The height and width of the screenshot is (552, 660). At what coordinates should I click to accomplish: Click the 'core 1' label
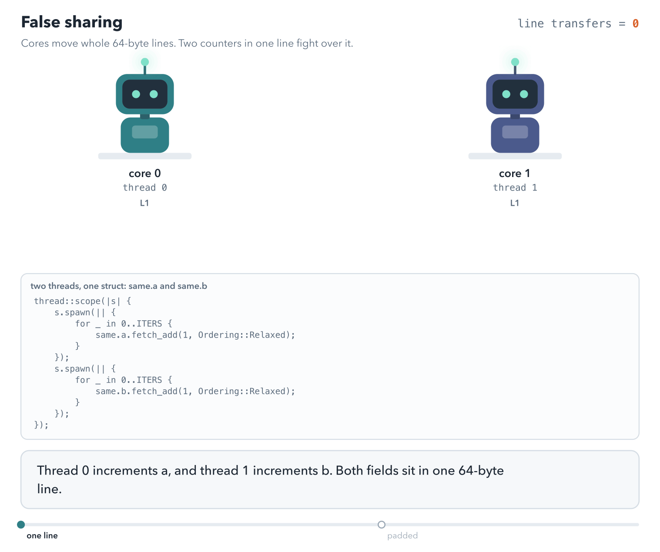pyautogui.click(x=515, y=174)
